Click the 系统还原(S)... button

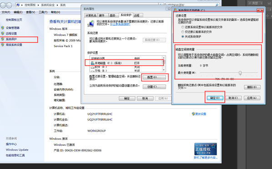coord(154,40)
